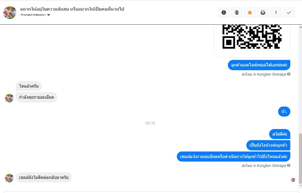Open the กำหนดการสนทนา dropdown arrow
Image resolution: width=302 pixels, height=193 pixels.
[x=49, y=15]
